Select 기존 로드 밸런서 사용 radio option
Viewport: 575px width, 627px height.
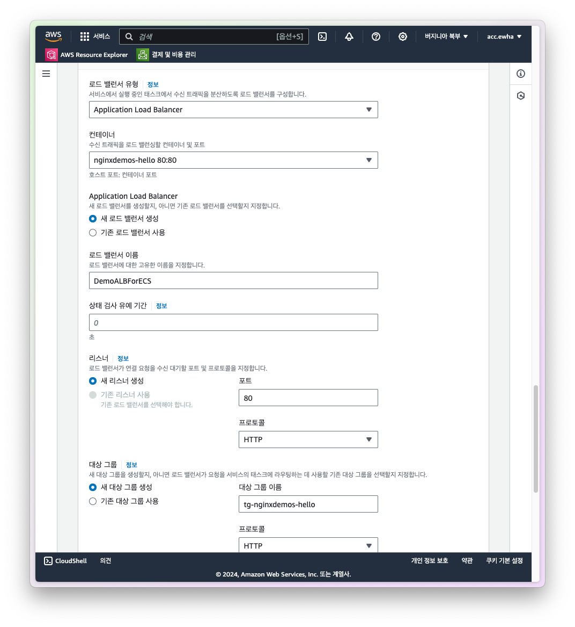(x=93, y=233)
